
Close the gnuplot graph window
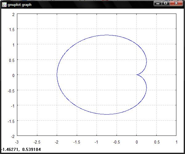click(x=176, y=3)
